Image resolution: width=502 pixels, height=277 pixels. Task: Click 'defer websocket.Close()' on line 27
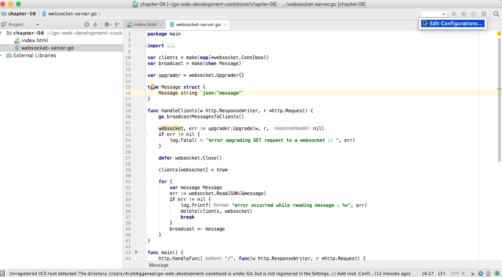(190, 158)
